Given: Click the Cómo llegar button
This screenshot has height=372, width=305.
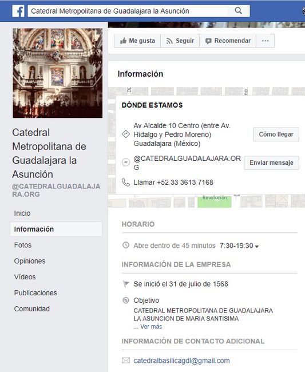Looking at the screenshot, I should click(276, 134).
